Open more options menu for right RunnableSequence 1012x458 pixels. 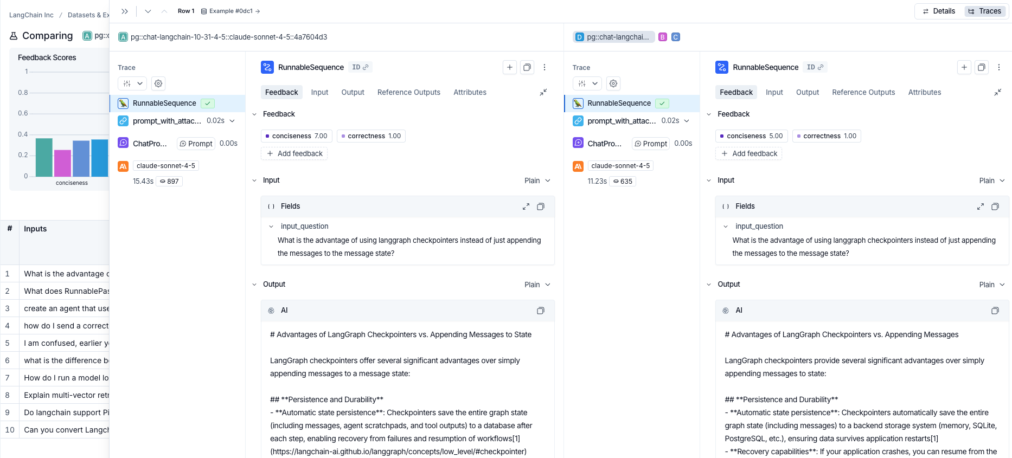click(x=999, y=67)
